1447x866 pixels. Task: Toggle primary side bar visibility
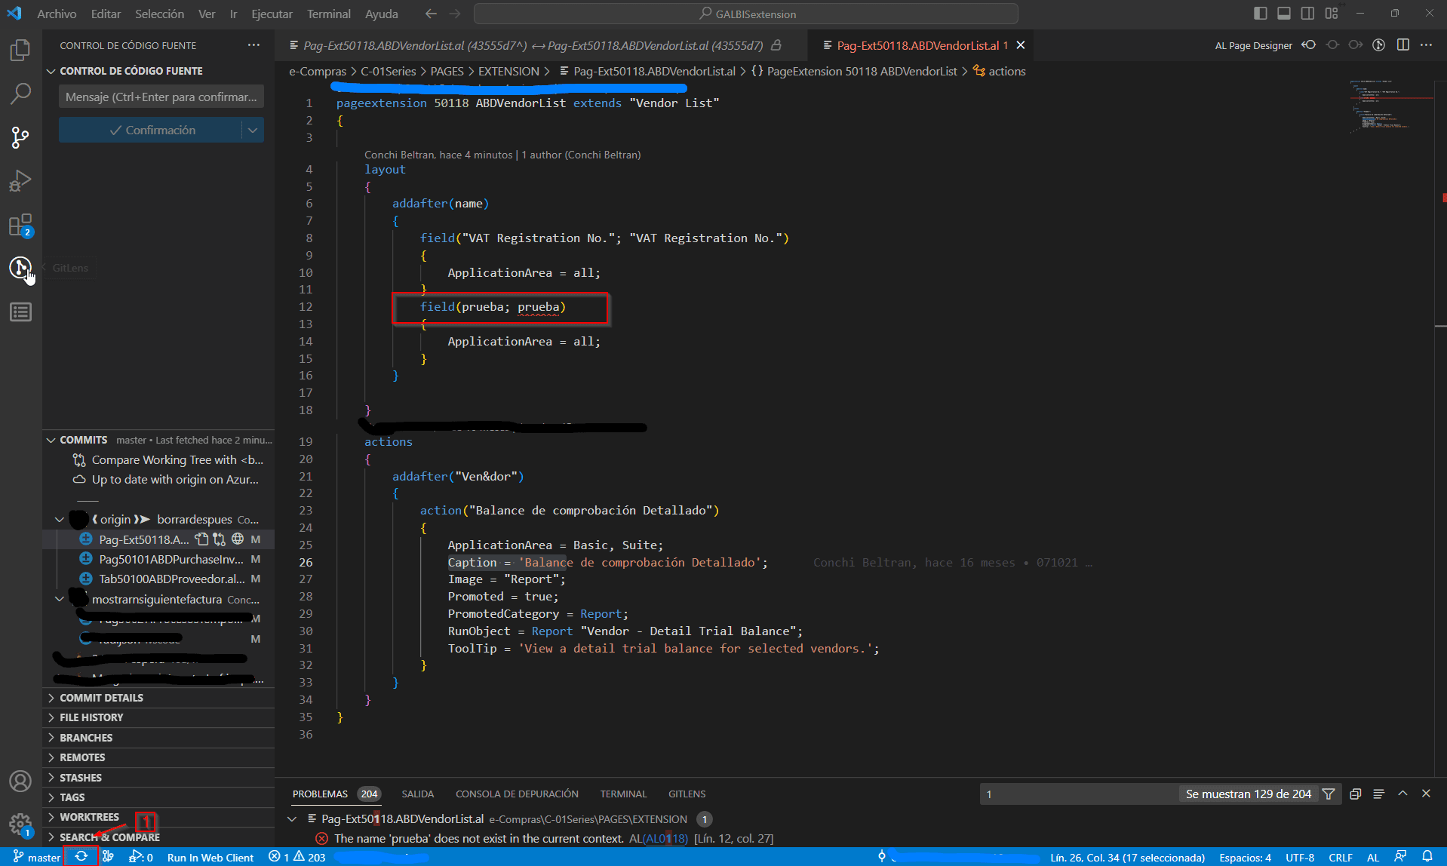point(1261,14)
